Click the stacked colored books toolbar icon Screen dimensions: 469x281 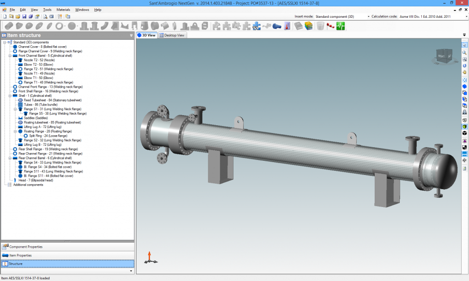point(309,26)
